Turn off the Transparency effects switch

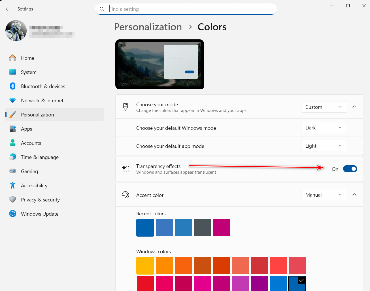coord(350,169)
